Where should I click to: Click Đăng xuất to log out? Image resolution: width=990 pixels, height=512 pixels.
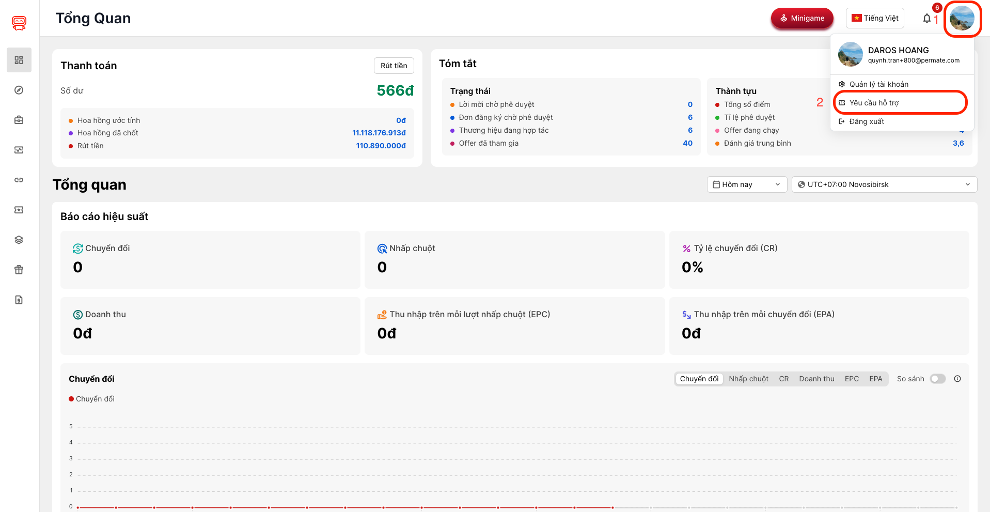pyautogui.click(x=866, y=121)
